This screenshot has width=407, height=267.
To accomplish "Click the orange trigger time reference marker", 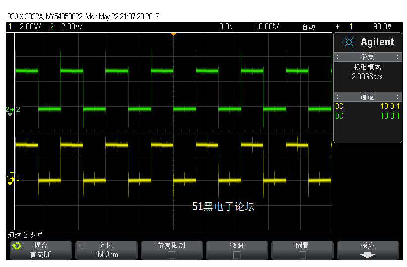I will tap(174, 34).
